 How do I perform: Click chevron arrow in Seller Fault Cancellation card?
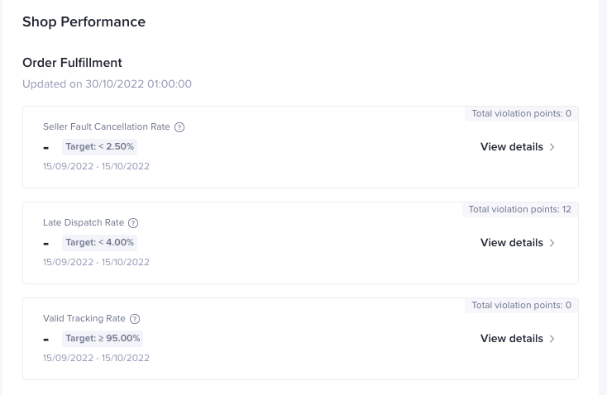coord(552,147)
